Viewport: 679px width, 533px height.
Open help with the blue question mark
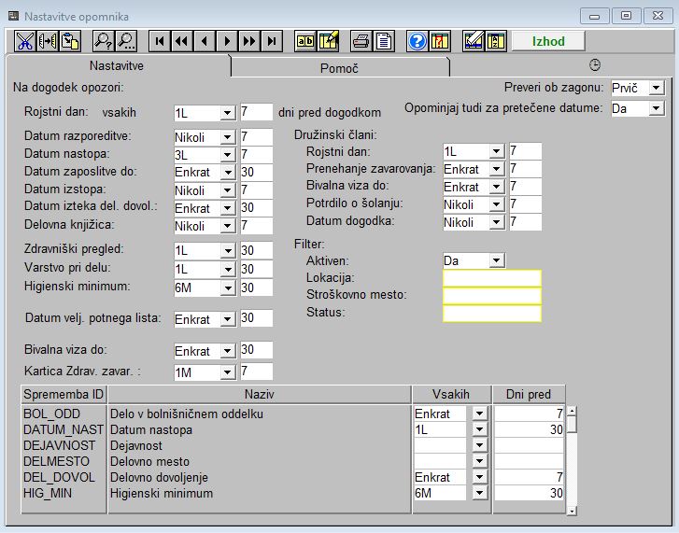coord(417,41)
